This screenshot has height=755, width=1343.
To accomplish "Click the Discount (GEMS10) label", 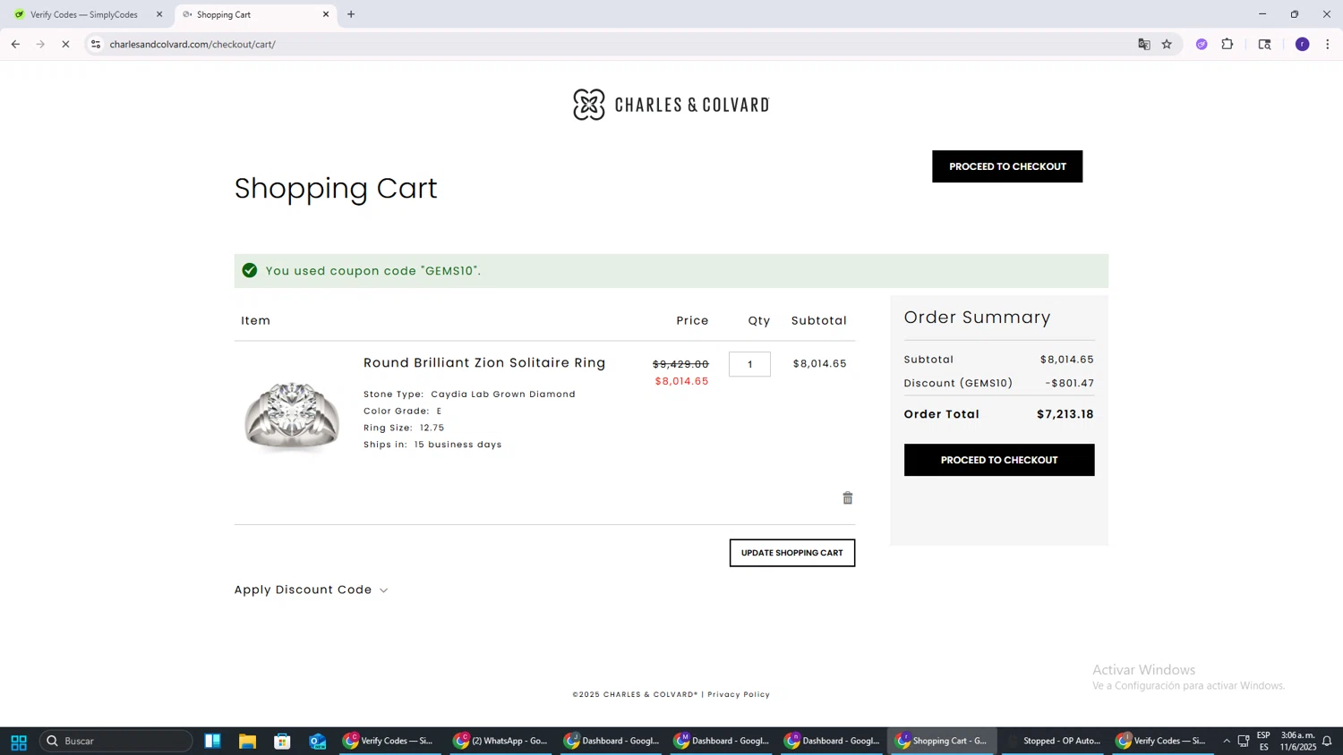I will point(958,383).
